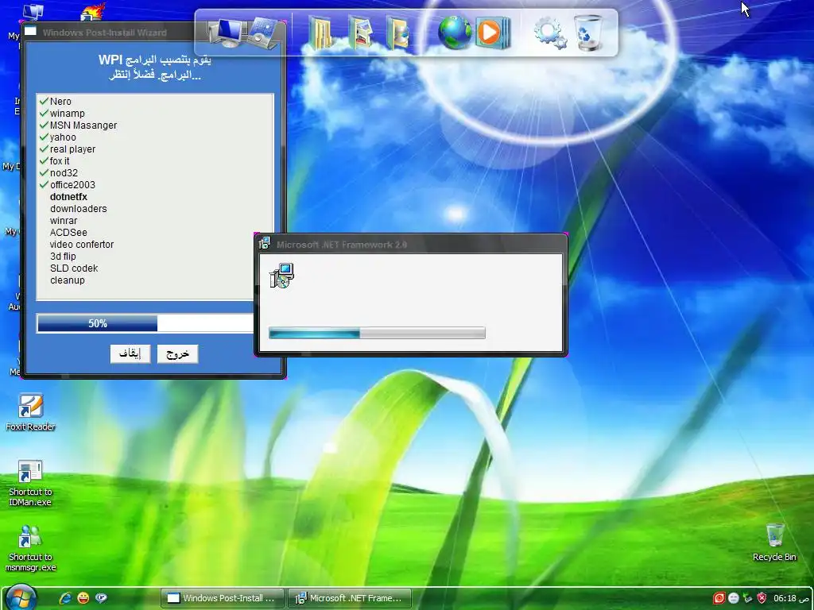
Task: Select fox it in the install list
Action: click(x=60, y=160)
